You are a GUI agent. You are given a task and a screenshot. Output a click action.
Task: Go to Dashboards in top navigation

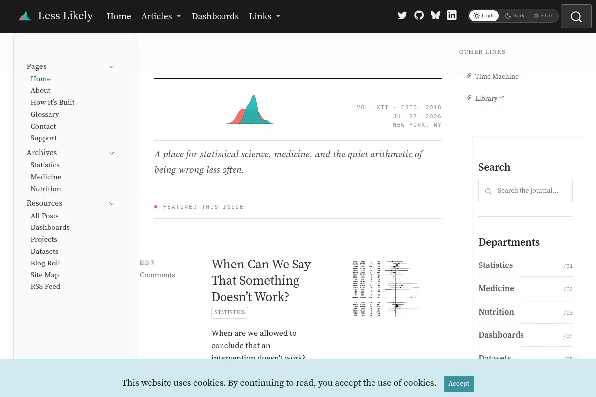pos(215,16)
